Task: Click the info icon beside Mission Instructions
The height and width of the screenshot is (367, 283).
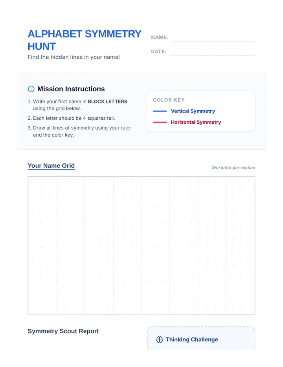Action: tap(31, 89)
